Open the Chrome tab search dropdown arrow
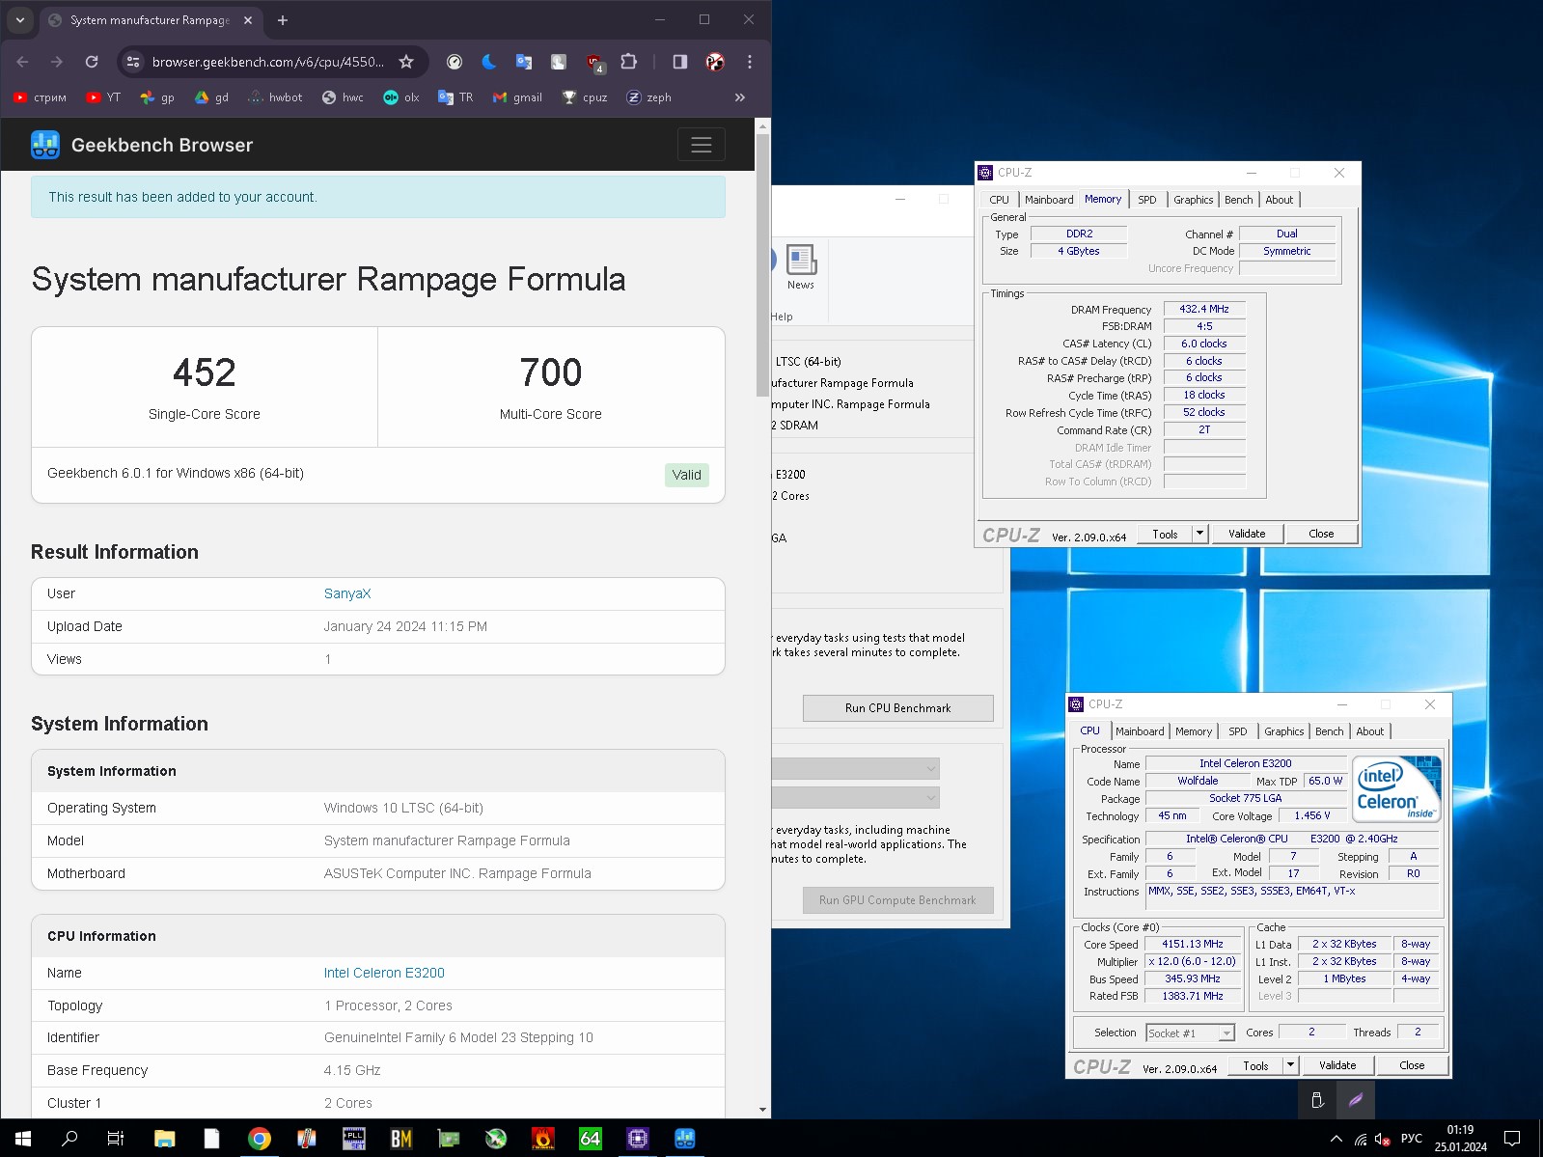The height and width of the screenshot is (1157, 1543). (x=20, y=20)
